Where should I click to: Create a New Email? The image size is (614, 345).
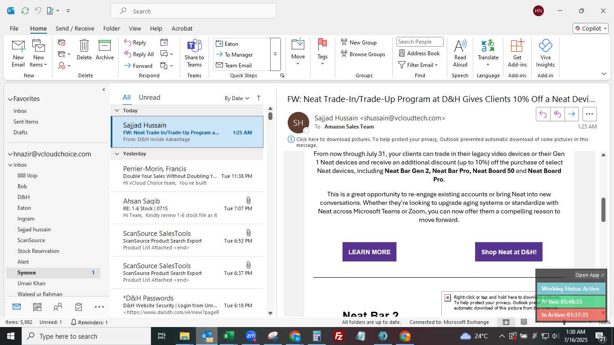18,53
